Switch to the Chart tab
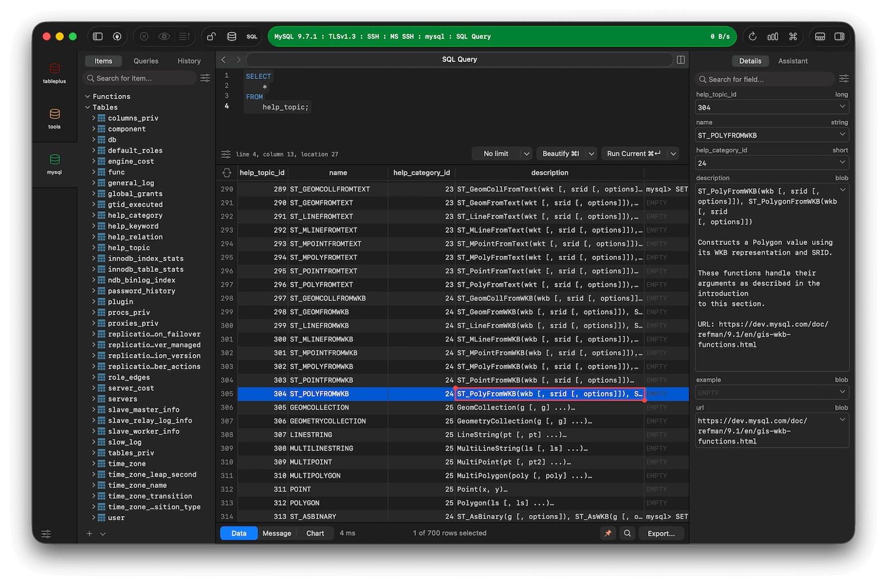 point(315,533)
